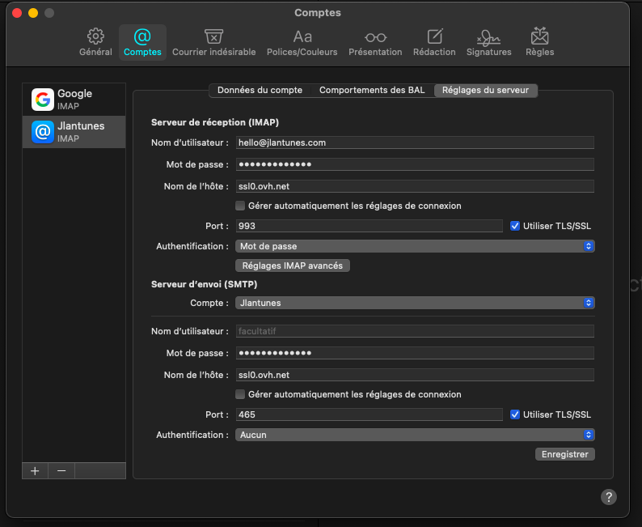Enable automatic IMAP connection settings checkbox
This screenshot has height=527, width=642.
240,206
